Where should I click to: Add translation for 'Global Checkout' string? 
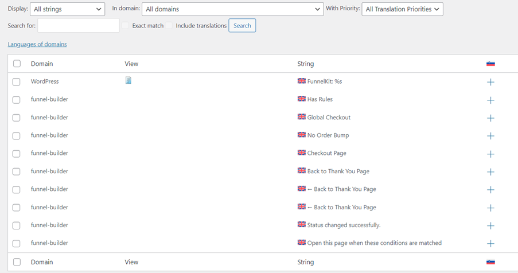(x=490, y=118)
